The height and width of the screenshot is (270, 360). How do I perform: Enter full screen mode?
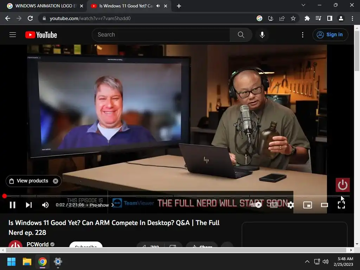tap(341, 205)
